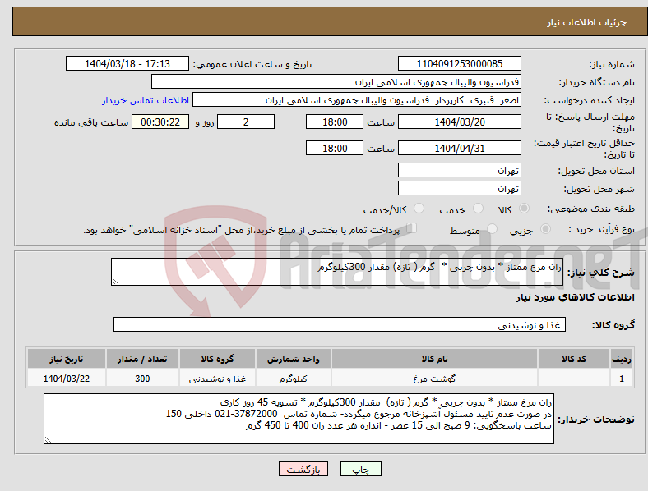Click the need date cell 1404/03/22
The image size is (648, 491).
point(66,379)
